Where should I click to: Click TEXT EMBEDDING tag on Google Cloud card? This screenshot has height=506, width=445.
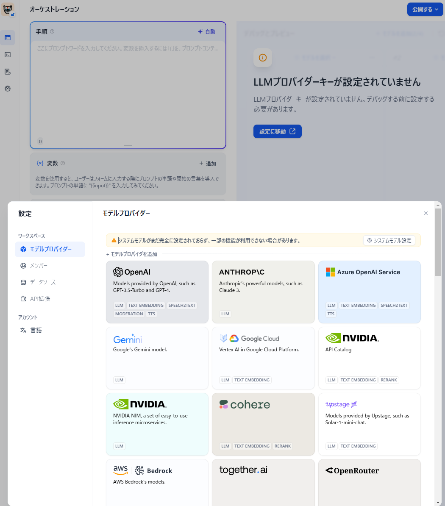tap(252, 380)
